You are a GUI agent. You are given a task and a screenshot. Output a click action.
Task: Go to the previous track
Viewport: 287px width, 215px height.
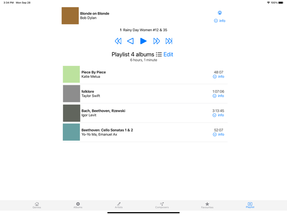130,41
